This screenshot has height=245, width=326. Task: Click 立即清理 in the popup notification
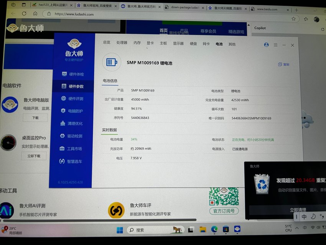(x=298, y=210)
